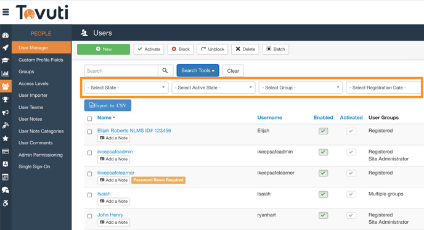Viewport: 424px width, 230px height.
Task: Open Custom Profile Fields menu item
Action: [x=41, y=60]
